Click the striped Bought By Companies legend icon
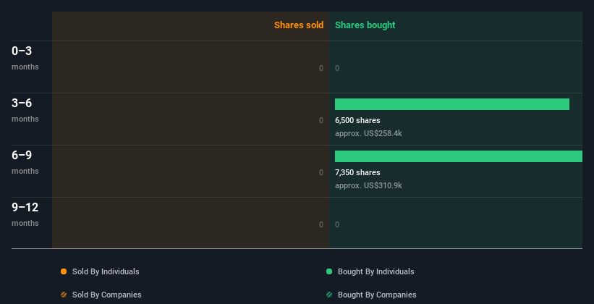The height and width of the screenshot is (304, 594). coord(328,295)
